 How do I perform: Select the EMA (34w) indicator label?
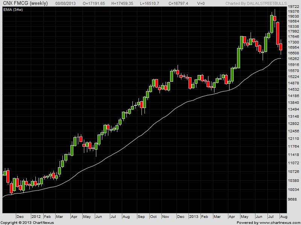[x=13, y=10]
